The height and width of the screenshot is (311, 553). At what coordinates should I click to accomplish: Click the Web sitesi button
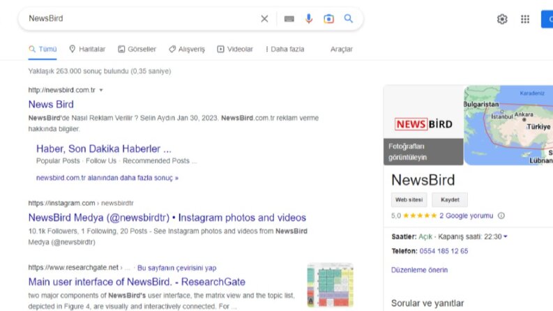tap(409, 199)
